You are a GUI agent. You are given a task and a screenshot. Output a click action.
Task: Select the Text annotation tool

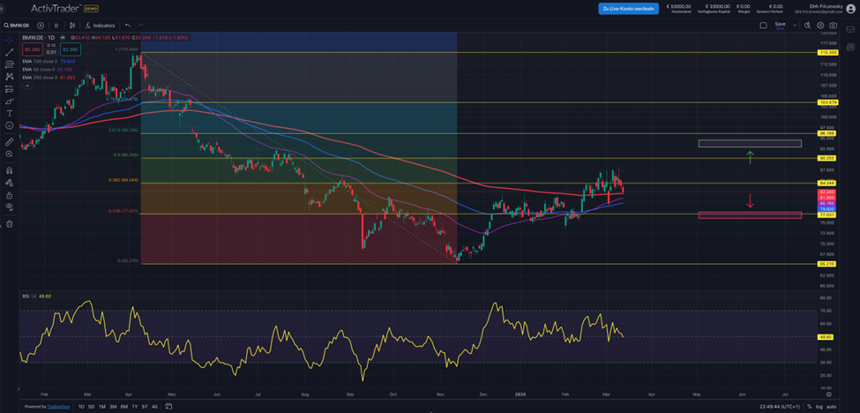click(10, 114)
